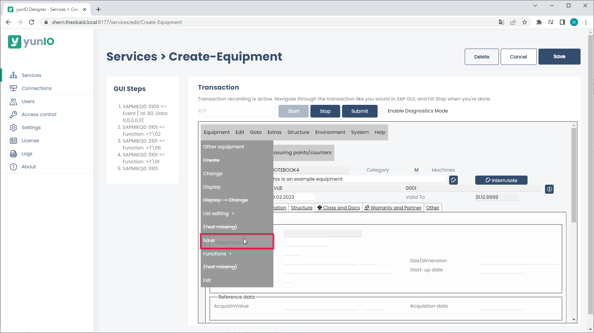Open Services in the sidebar
Screen dimensions: 594x333
click(x=31, y=75)
